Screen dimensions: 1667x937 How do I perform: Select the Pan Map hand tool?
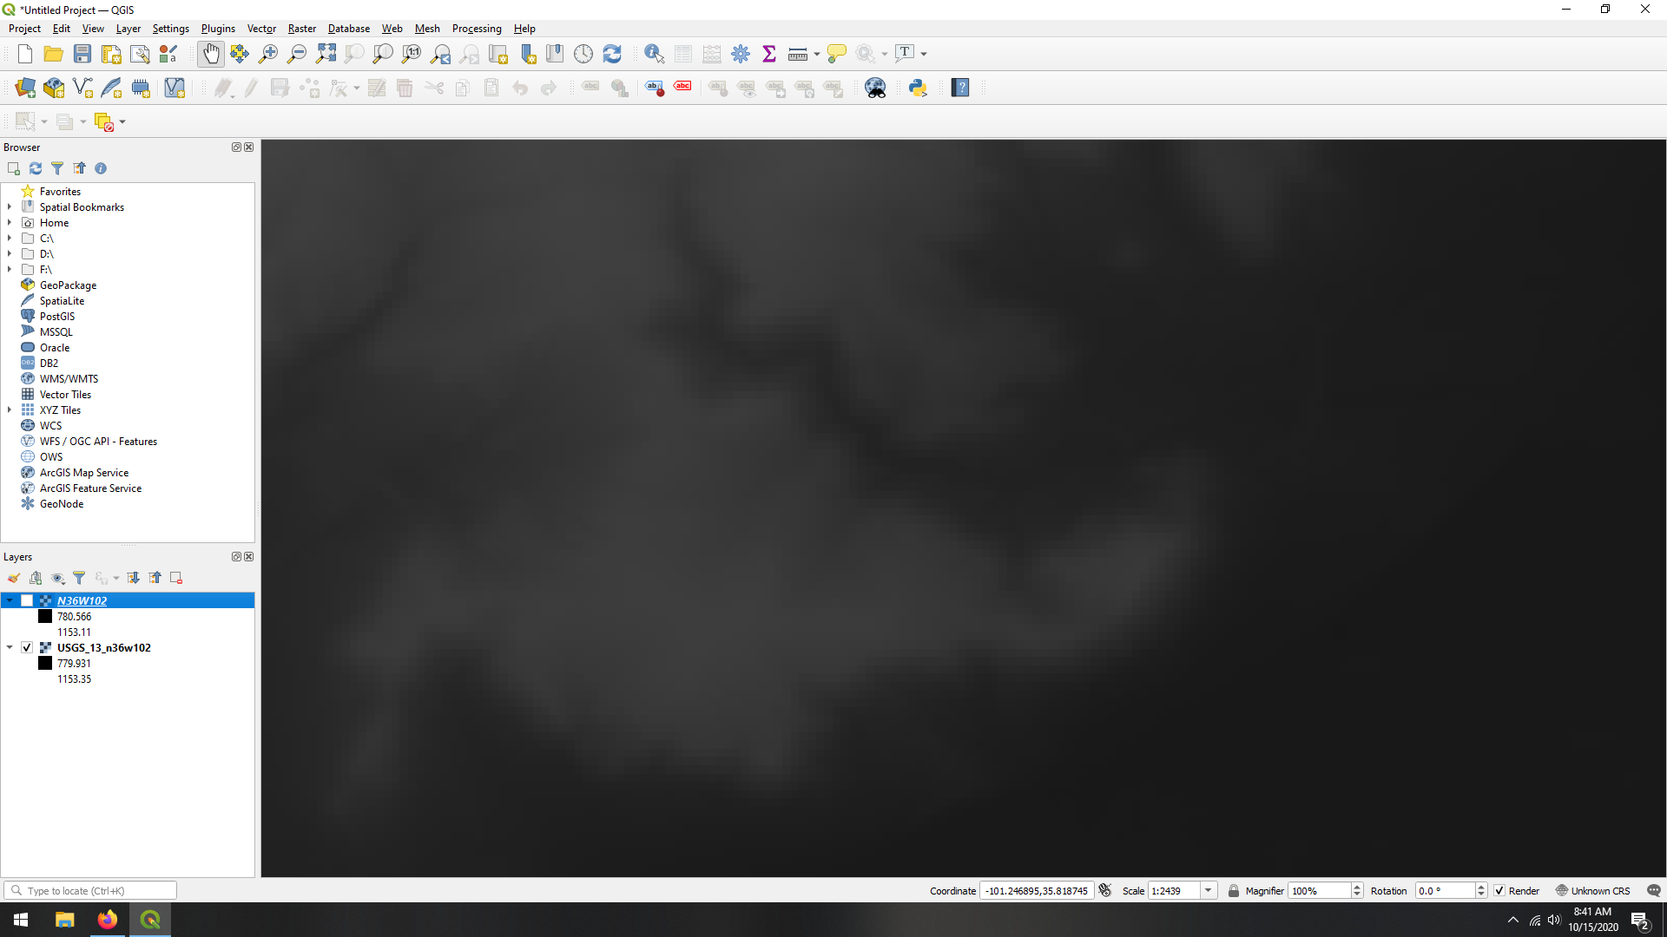pyautogui.click(x=211, y=54)
